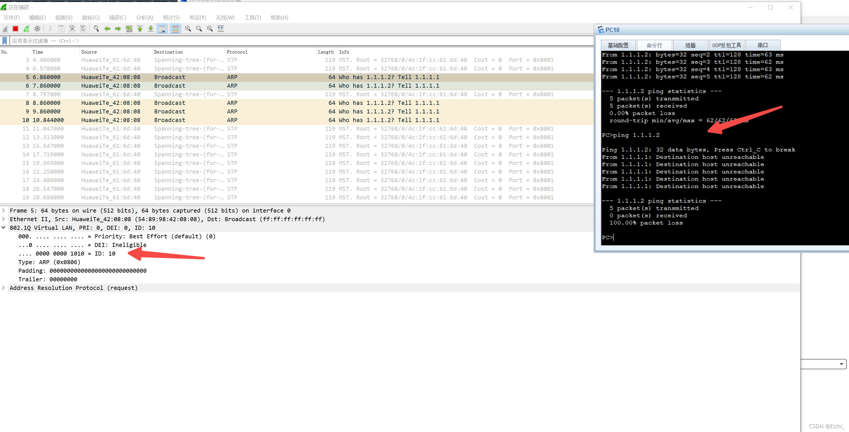Image resolution: width=849 pixels, height=432 pixels.
Task: Reset text to normal size icon
Action: tap(210, 29)
